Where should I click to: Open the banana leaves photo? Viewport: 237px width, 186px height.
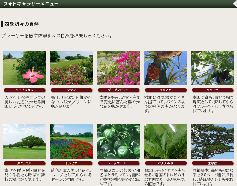click(166, 141)
